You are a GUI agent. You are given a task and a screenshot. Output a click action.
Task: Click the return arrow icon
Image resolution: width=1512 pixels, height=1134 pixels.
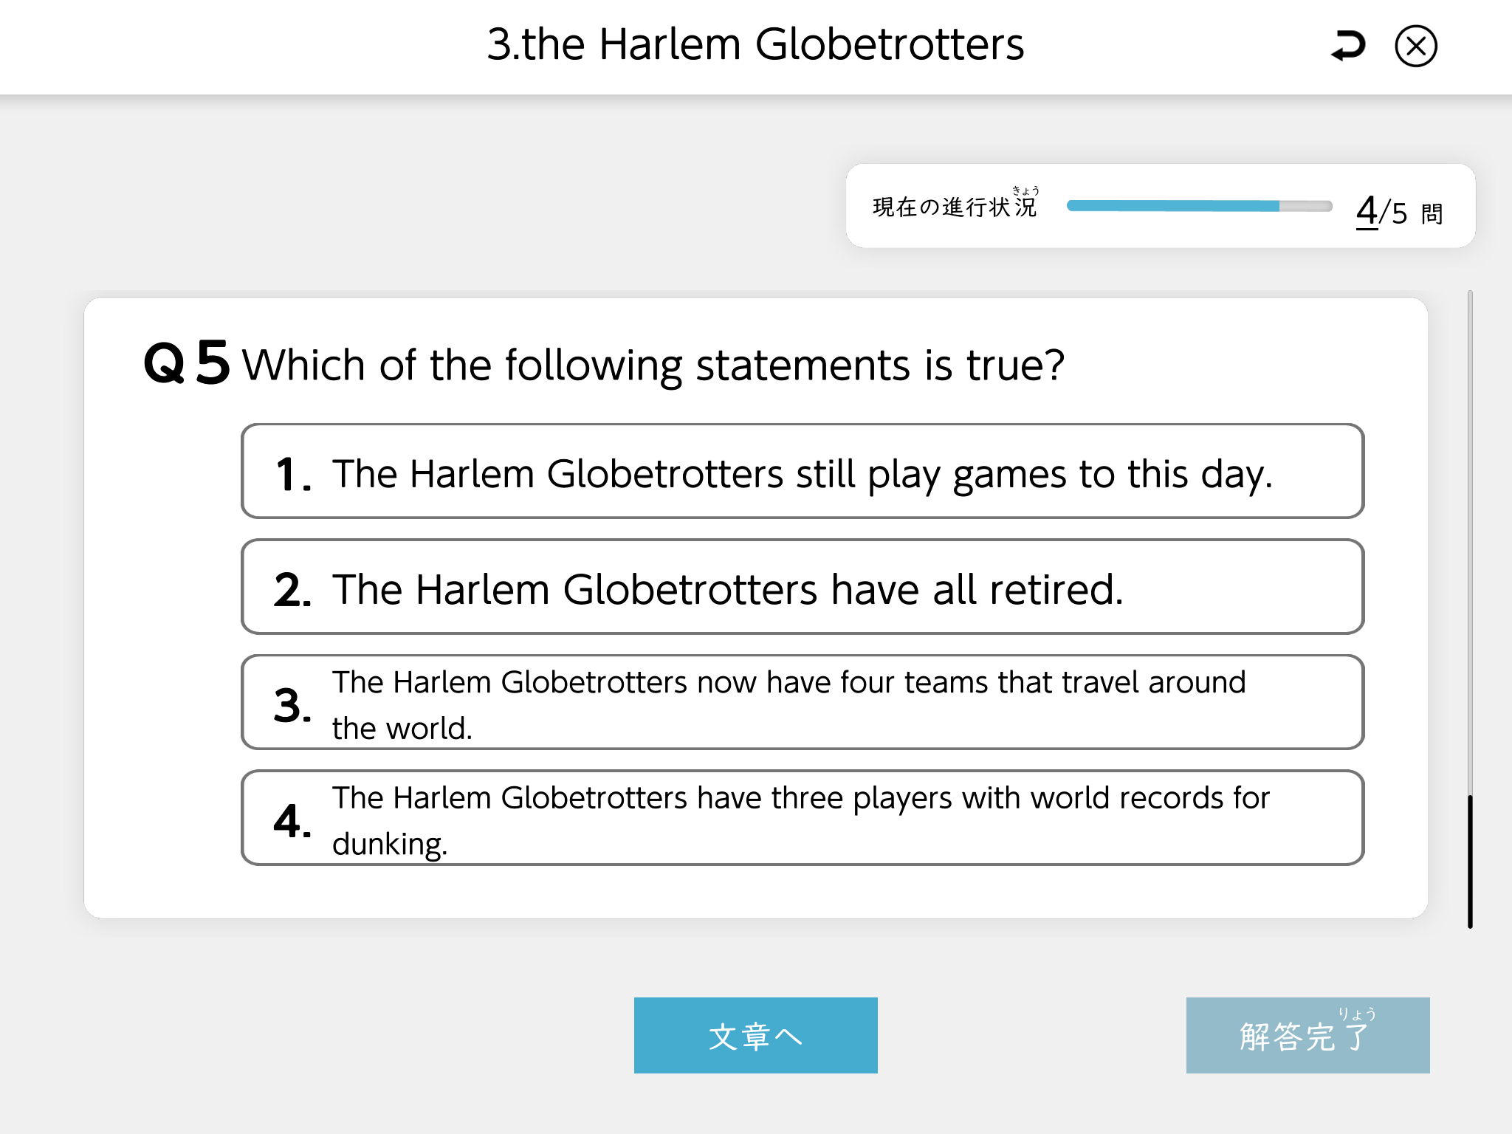(x=1348, y=46)
